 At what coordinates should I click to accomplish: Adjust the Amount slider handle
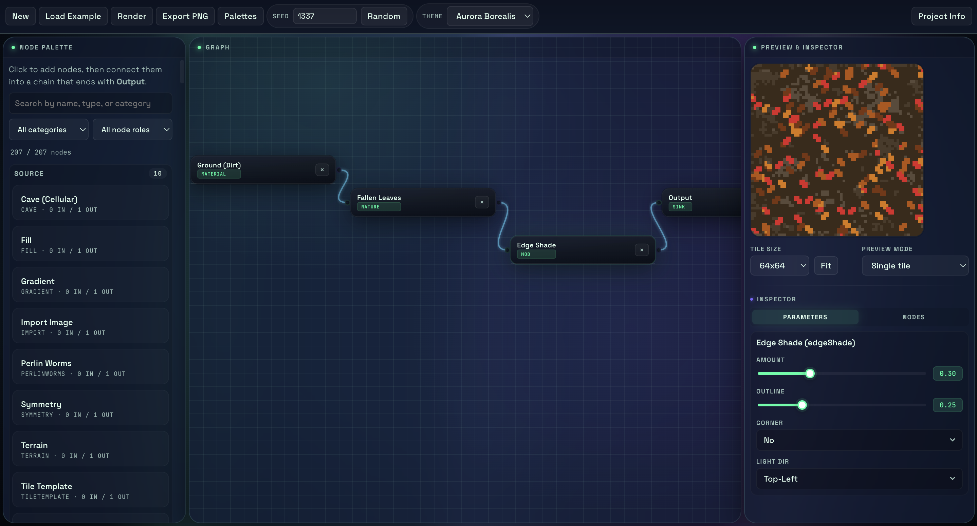click(810, 373)
